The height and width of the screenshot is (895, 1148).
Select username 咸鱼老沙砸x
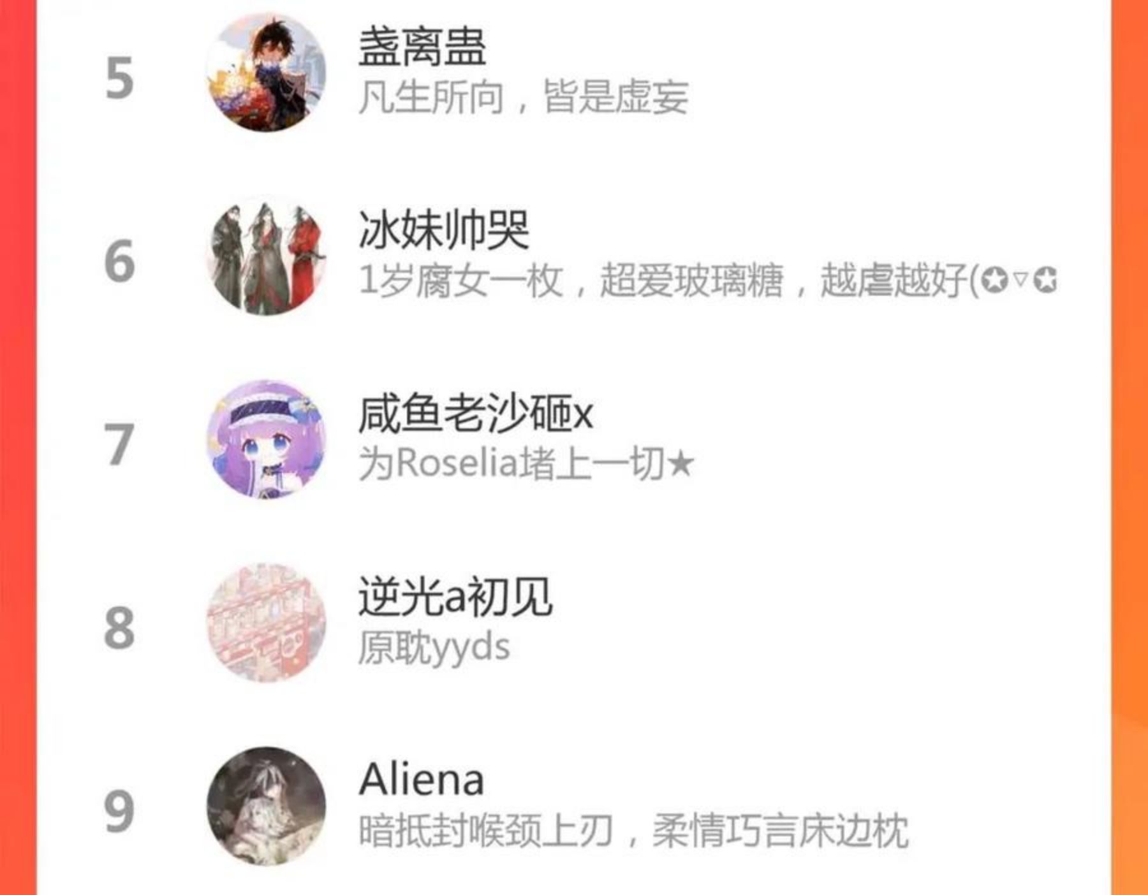pyautogui.click(x=476, y=414)
